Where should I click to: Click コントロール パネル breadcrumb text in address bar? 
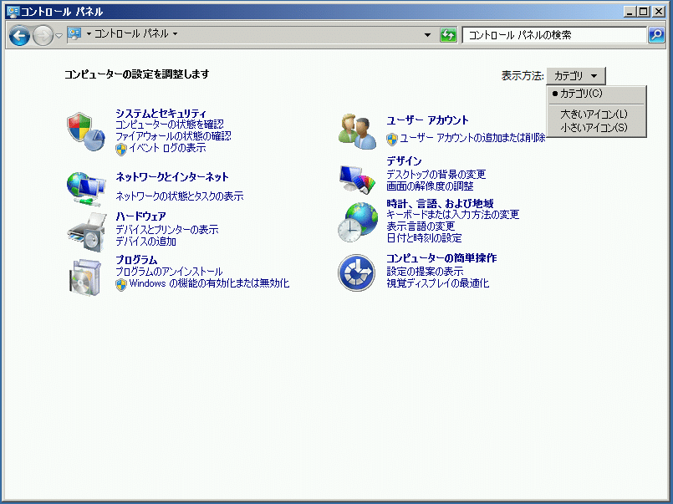131,33
